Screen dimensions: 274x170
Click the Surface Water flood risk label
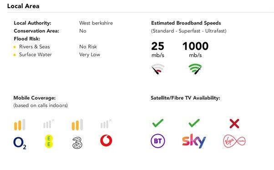point(36,55)
